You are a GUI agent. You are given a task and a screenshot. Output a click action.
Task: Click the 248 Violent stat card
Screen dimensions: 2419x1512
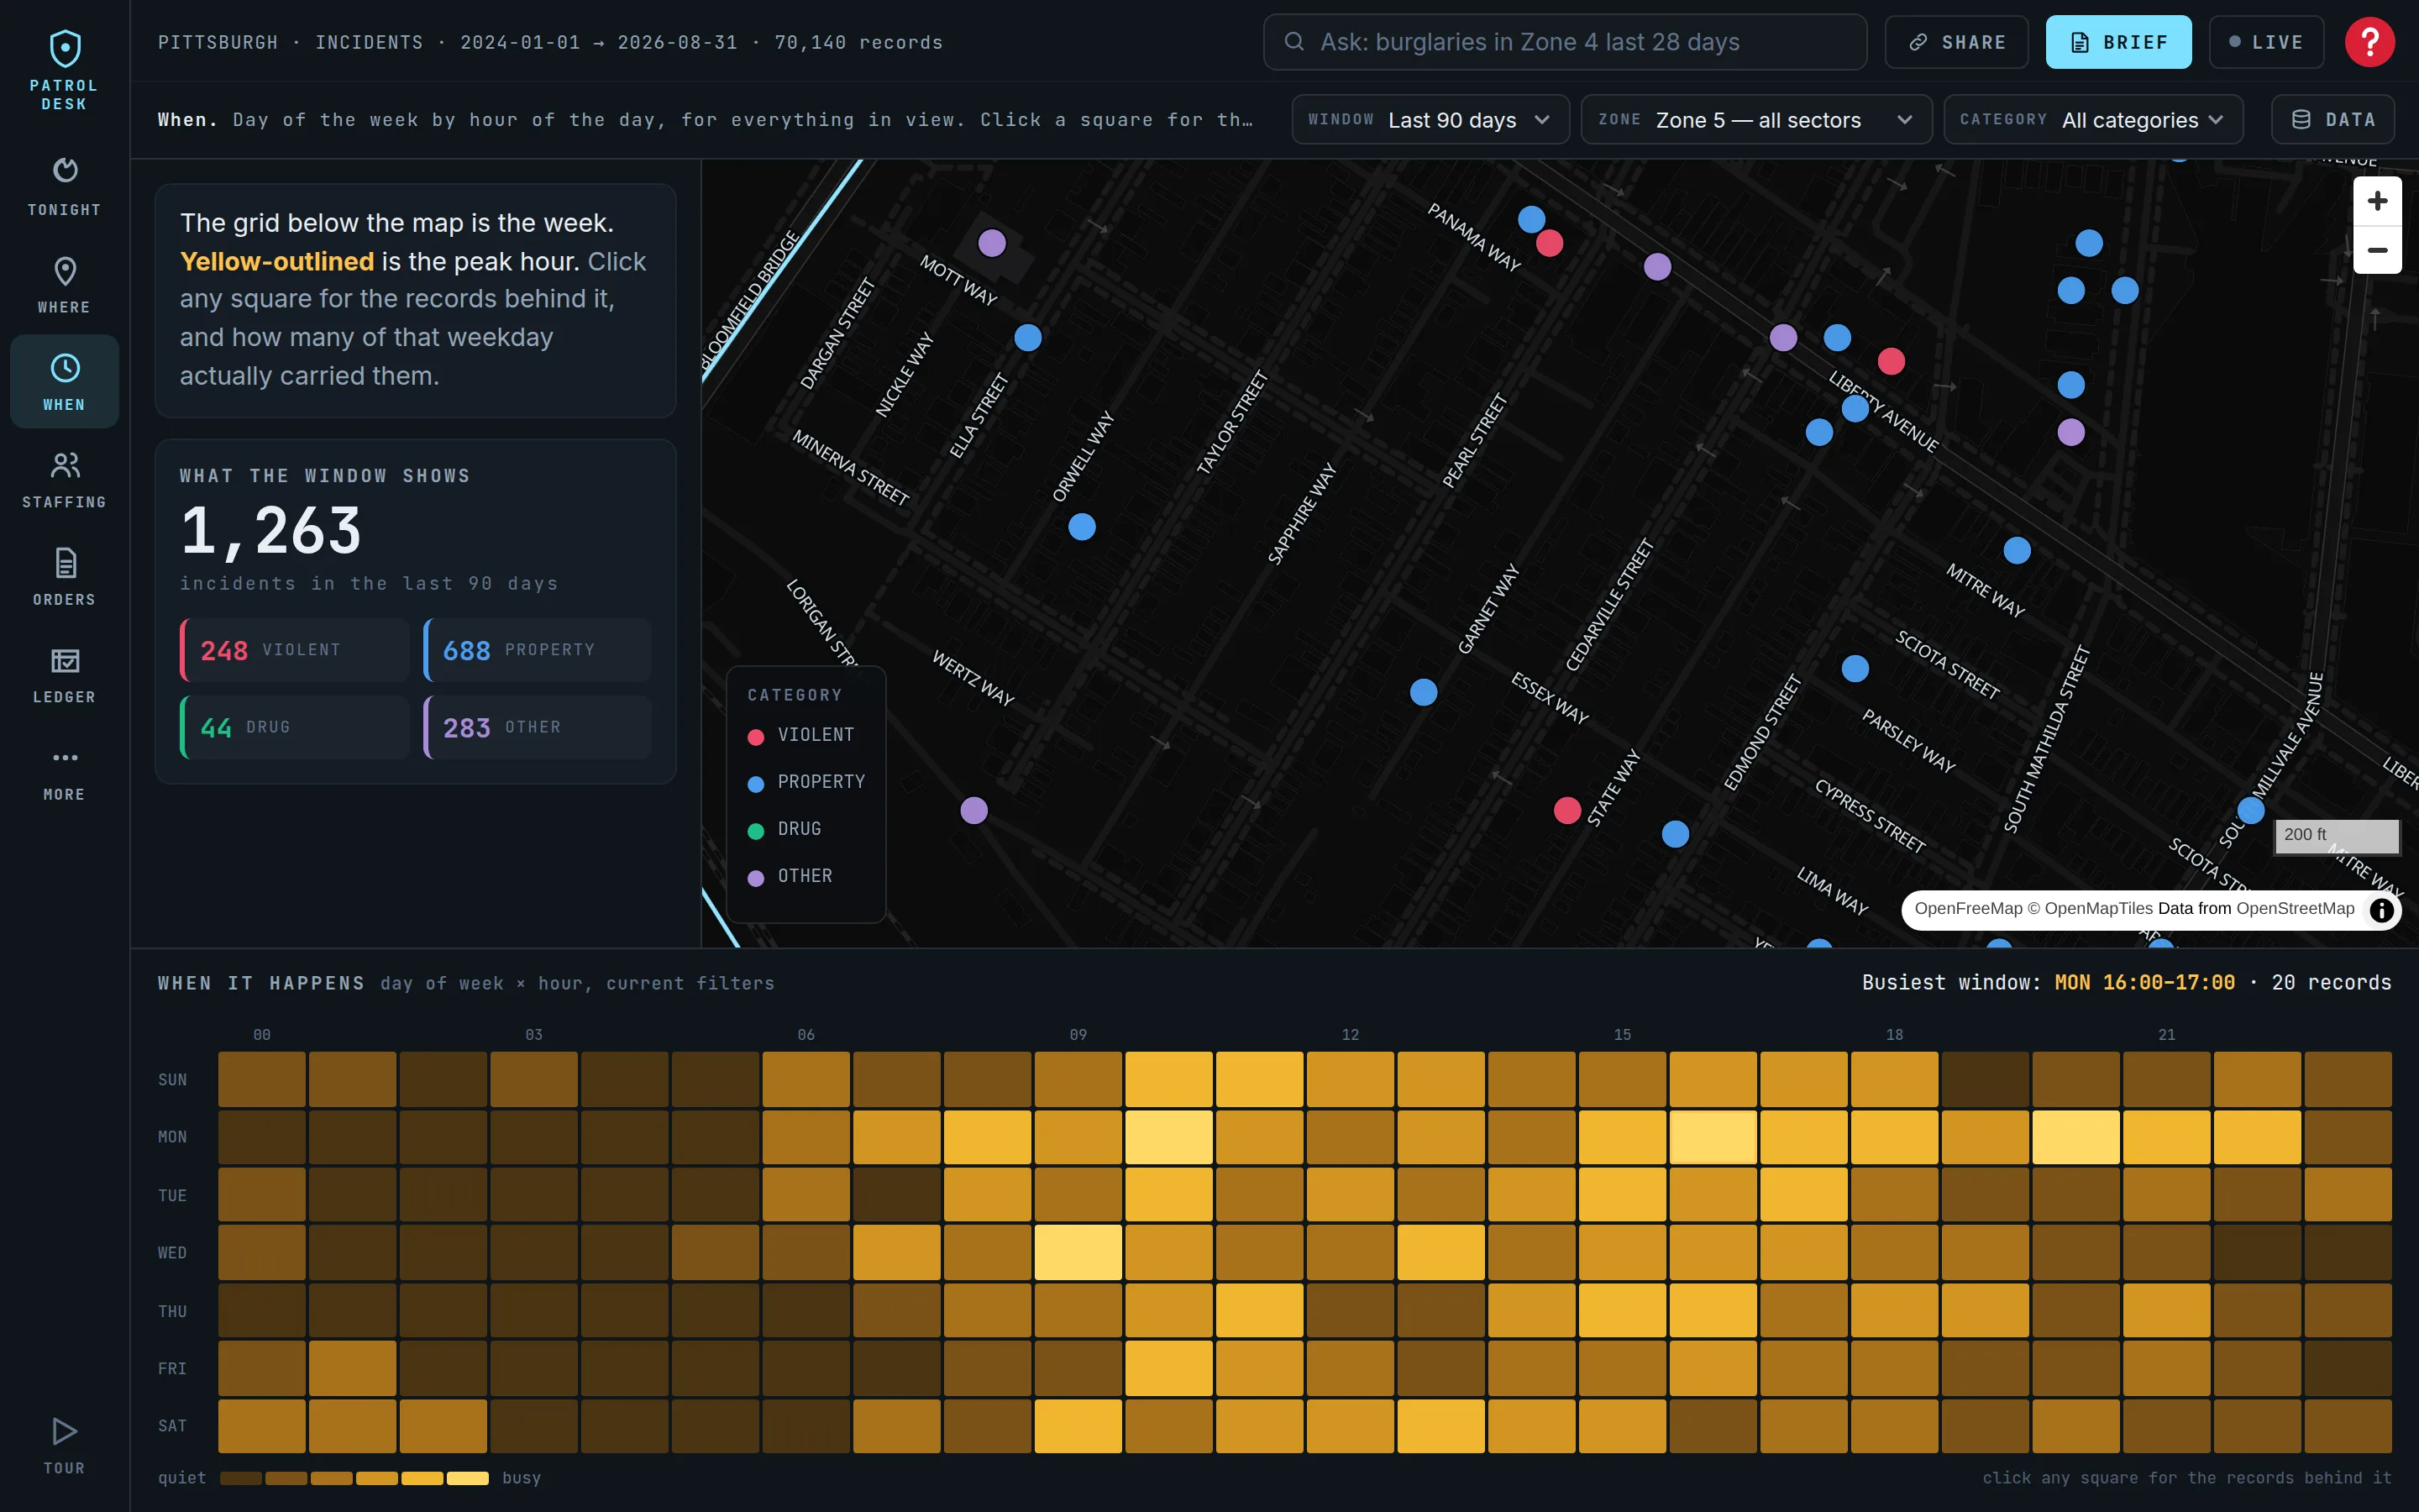coord(295,650)
